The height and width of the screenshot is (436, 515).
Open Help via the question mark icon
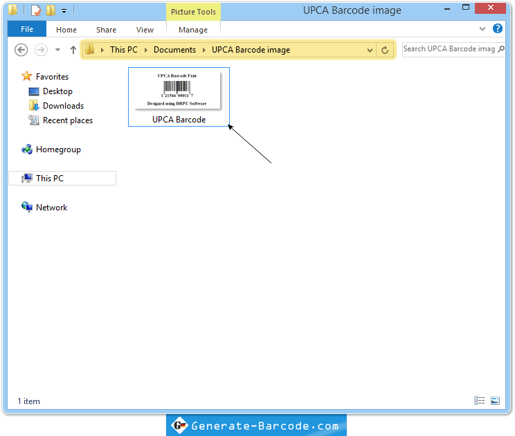pos(497,28)
